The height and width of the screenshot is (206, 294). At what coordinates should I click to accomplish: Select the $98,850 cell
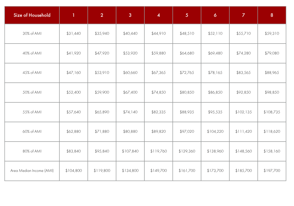click(x=272, y=92)
